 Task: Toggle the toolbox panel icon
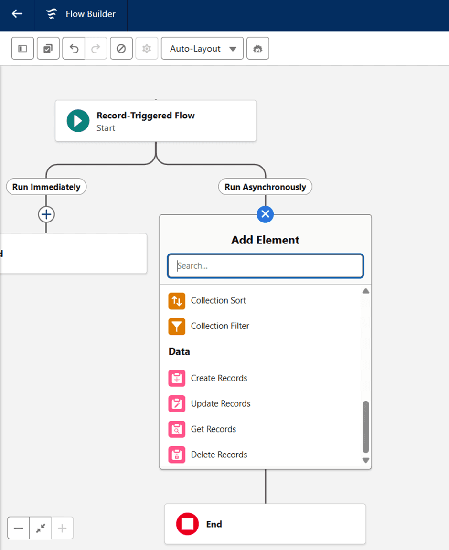coord(22,48)
